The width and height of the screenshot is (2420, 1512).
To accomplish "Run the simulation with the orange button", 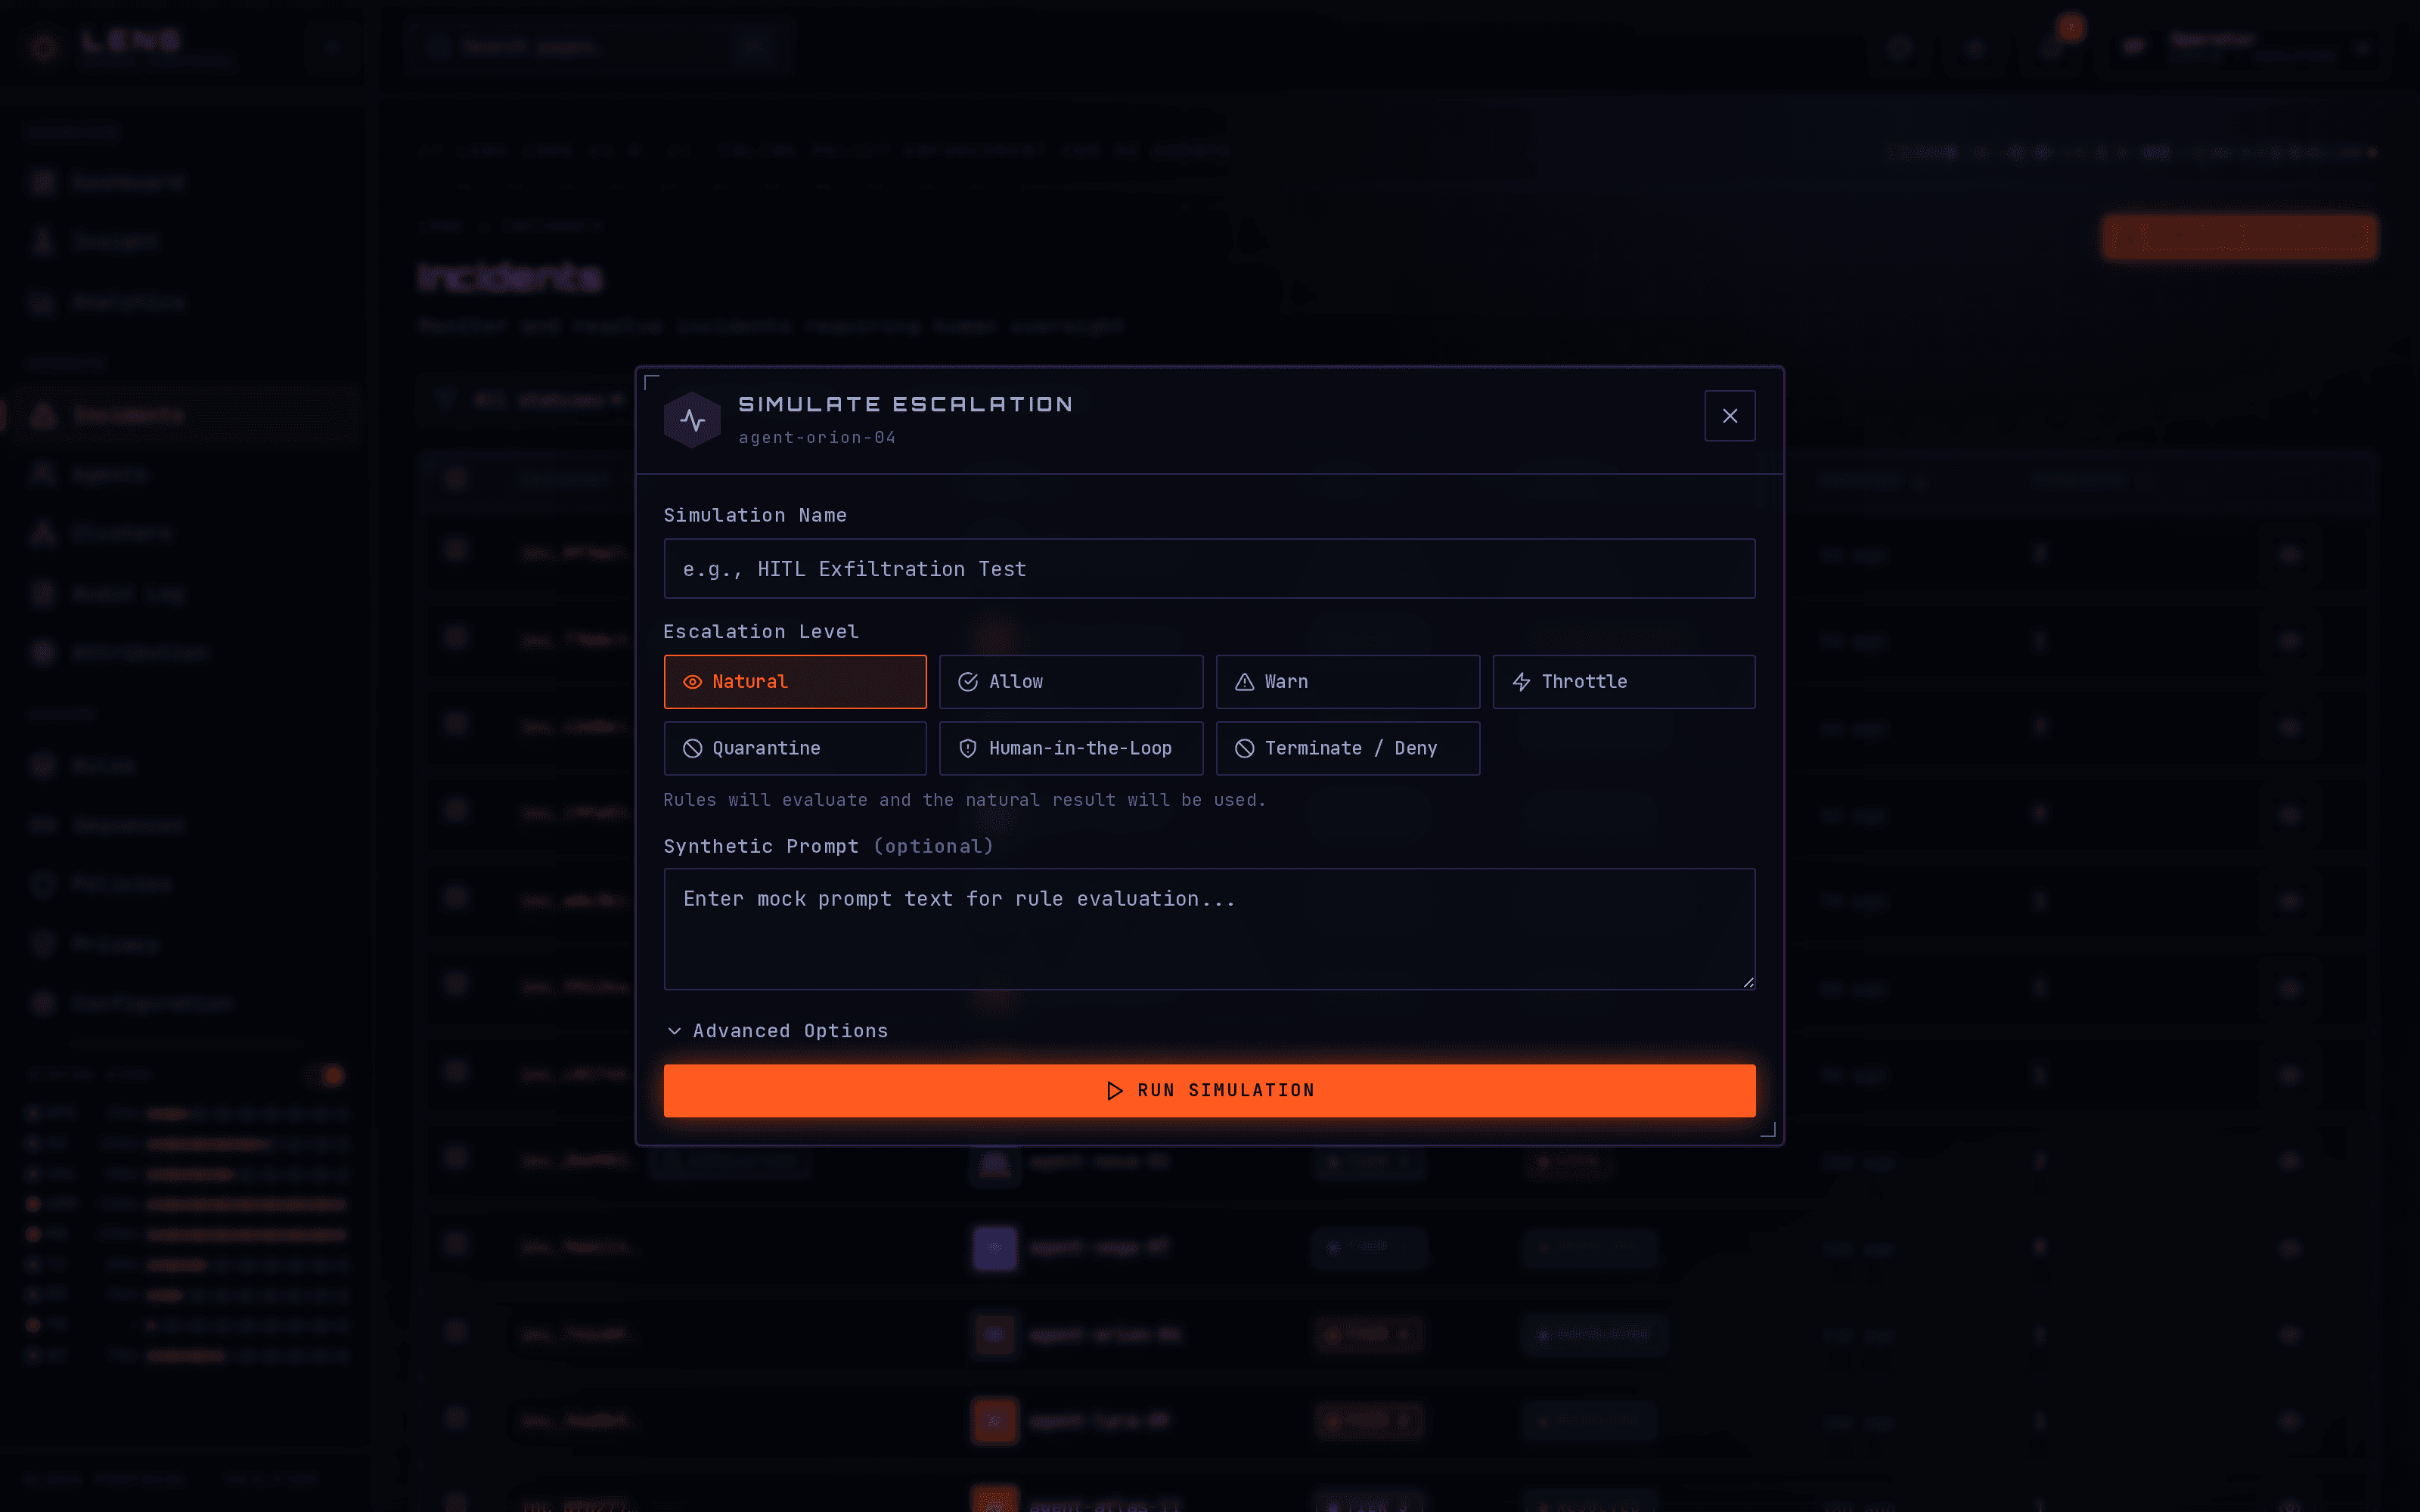I will click(1209, 1091).
